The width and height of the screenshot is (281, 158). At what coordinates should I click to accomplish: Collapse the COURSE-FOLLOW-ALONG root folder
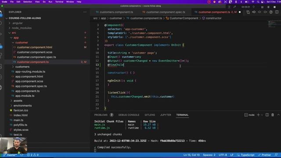click(x=25, y=18)
